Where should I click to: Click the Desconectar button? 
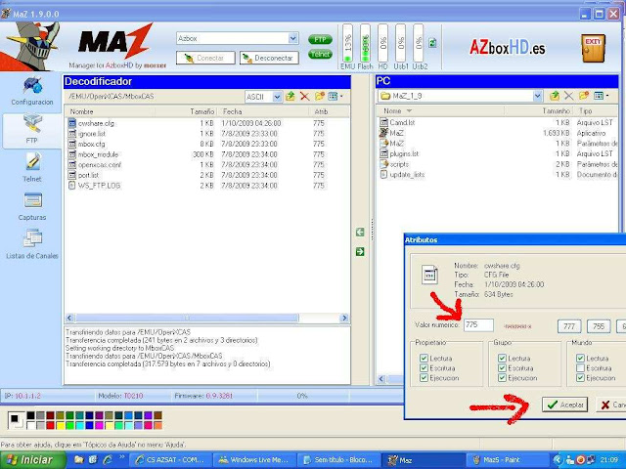[x=269, y=58]
